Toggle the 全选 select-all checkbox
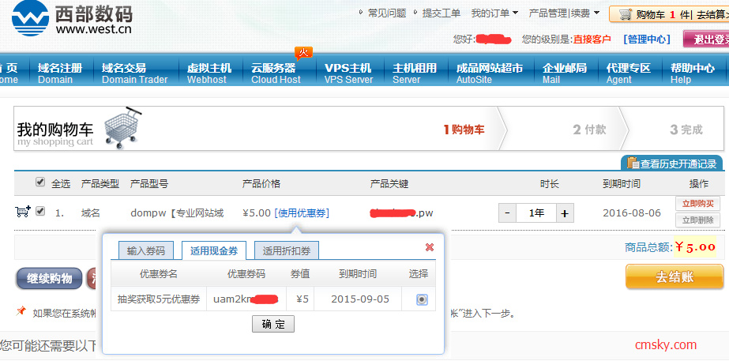This screenshot has height=361, width=729. coord(40,182)
